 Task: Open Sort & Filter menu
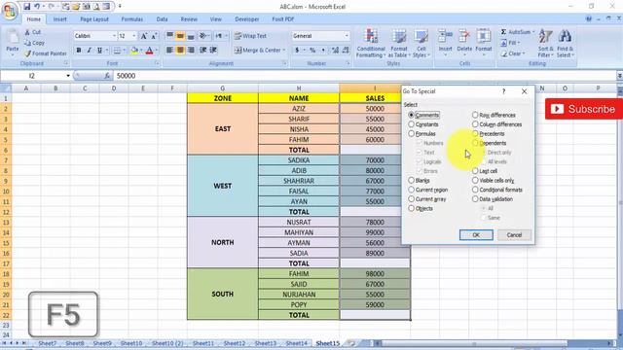(545, 44)
